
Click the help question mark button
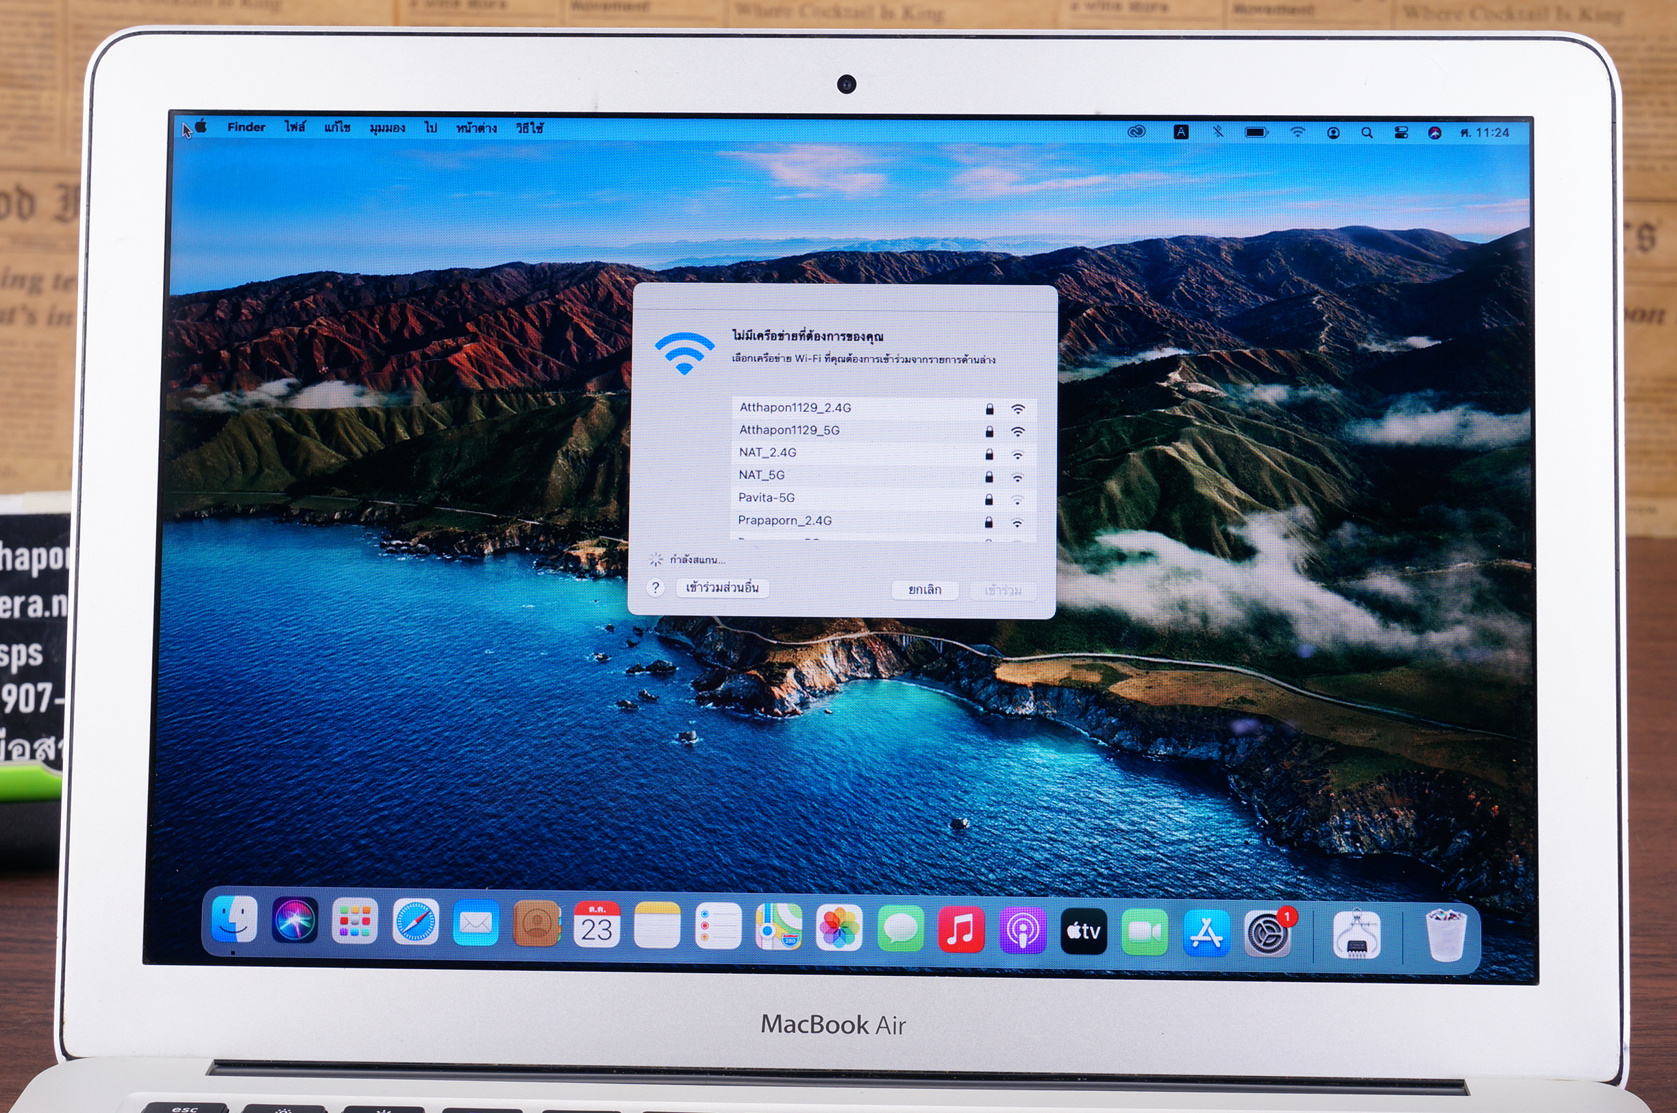656,588
